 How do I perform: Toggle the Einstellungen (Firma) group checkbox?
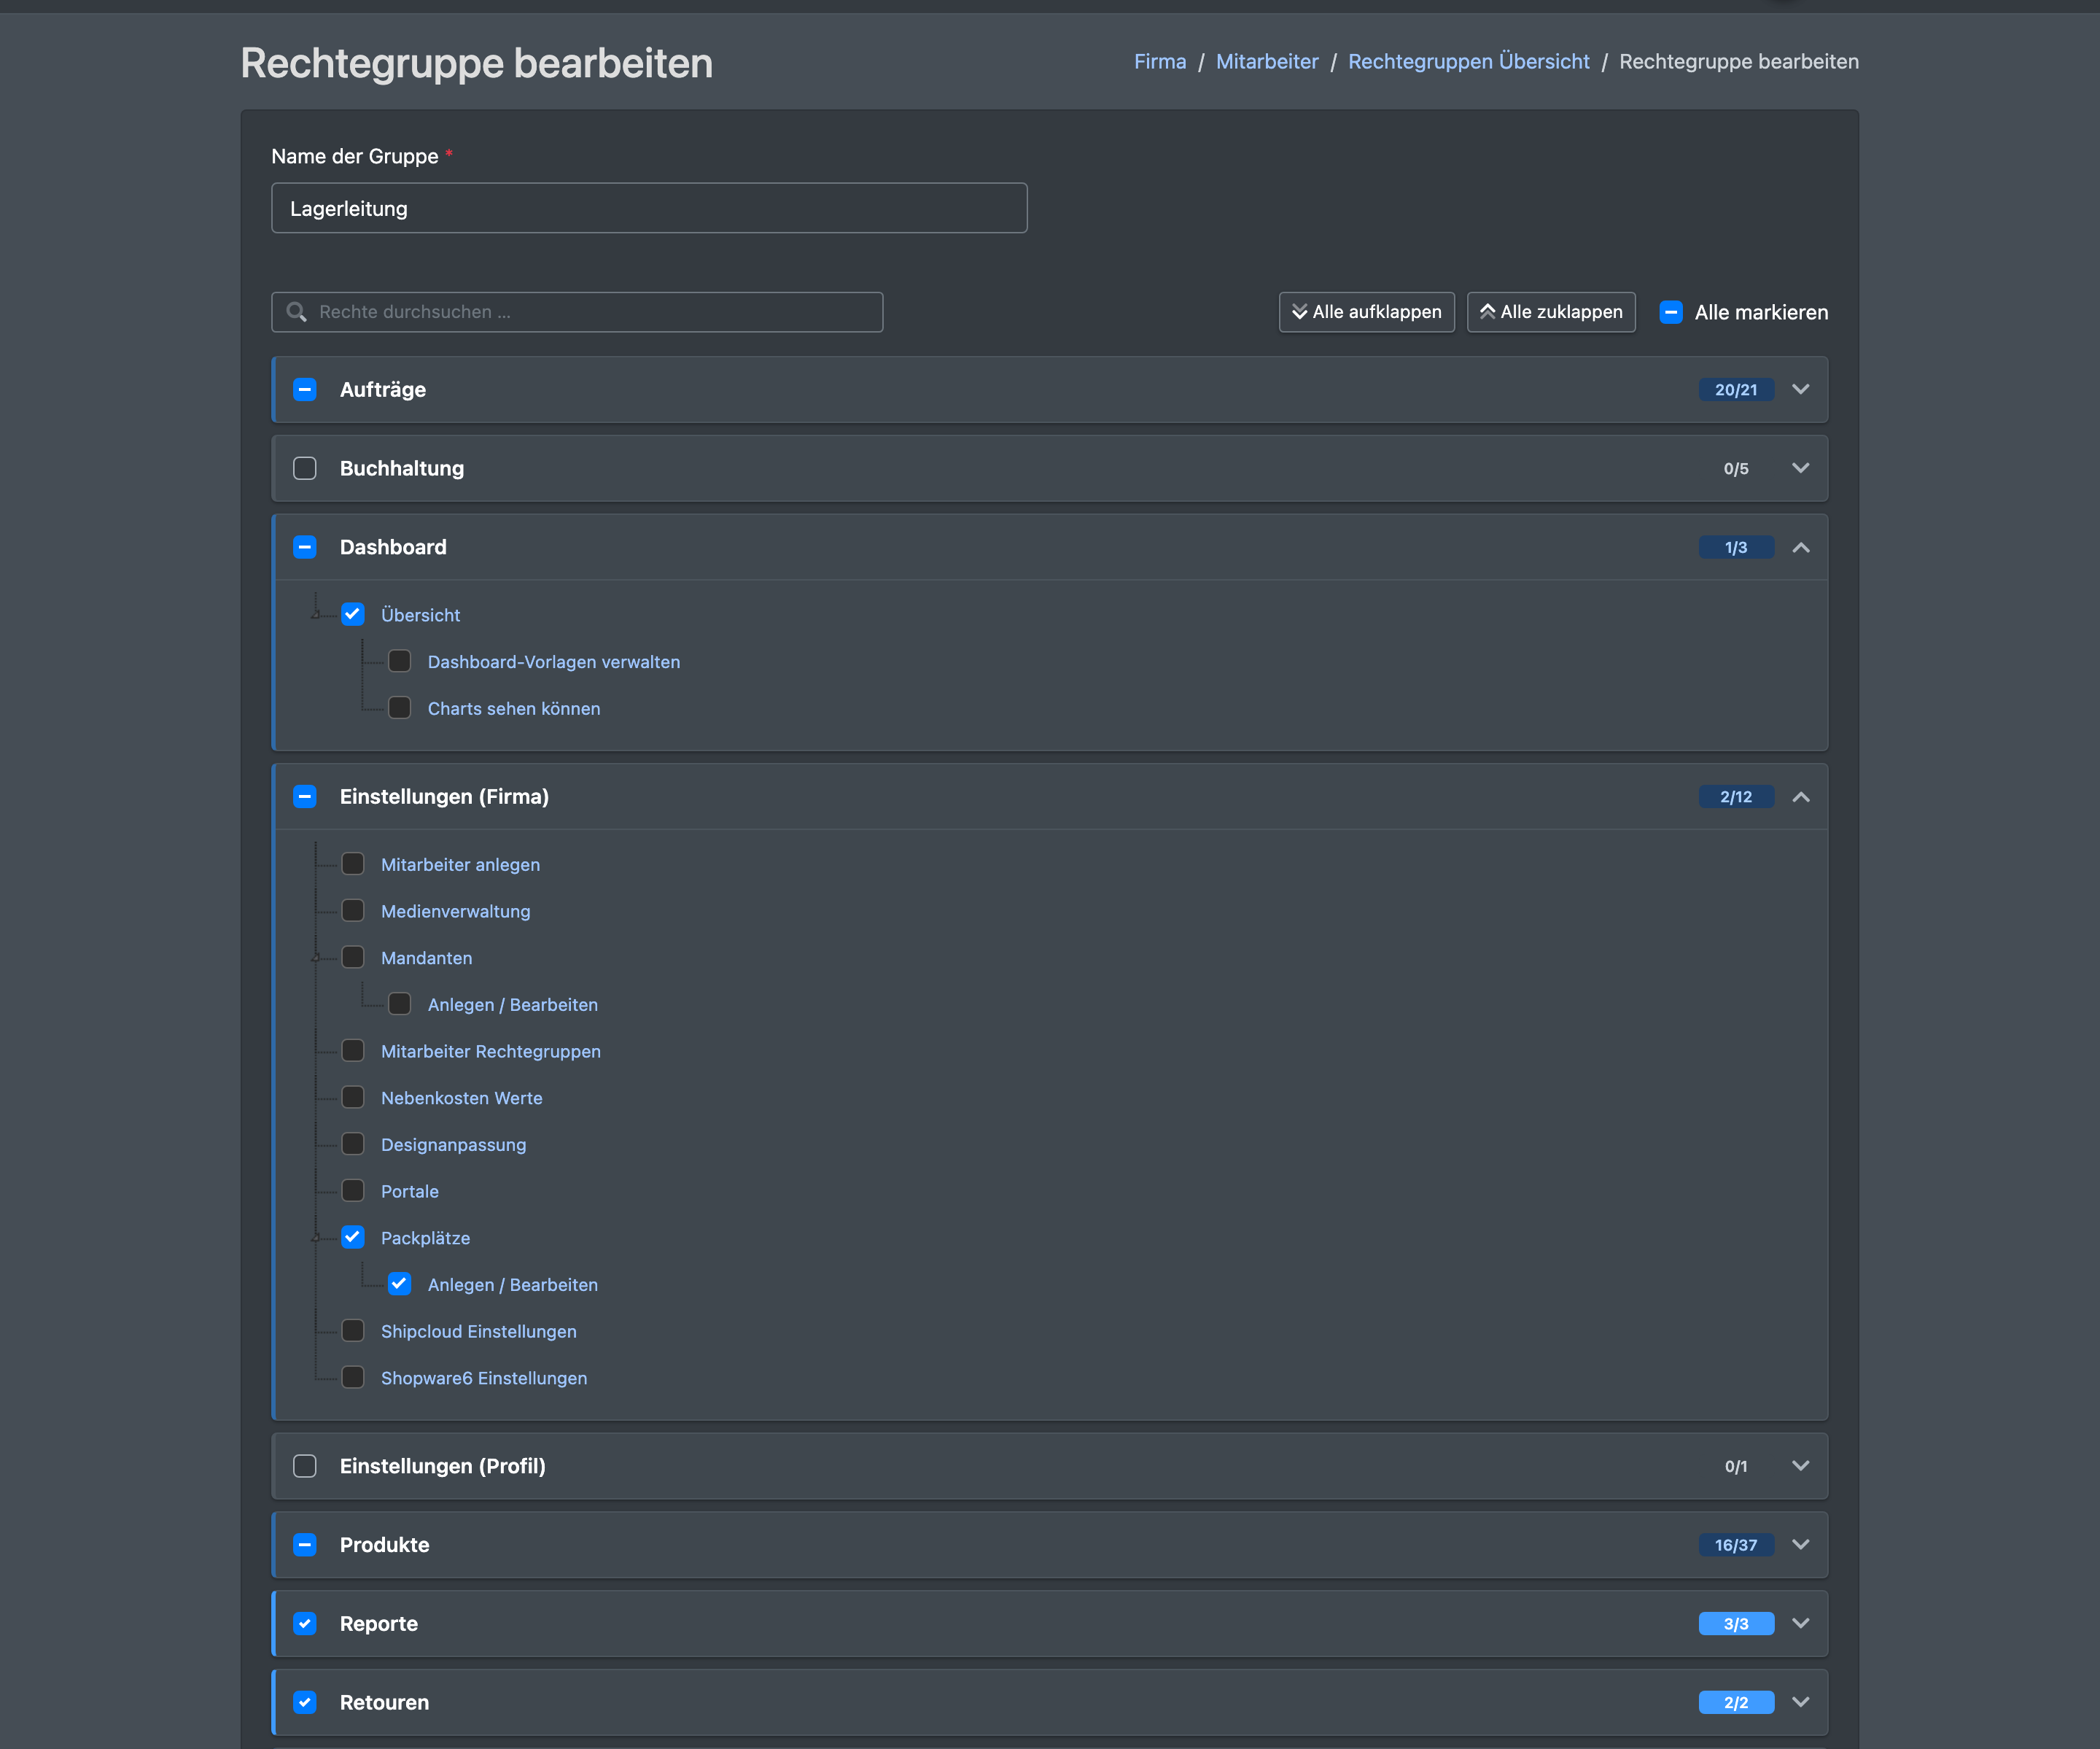click(305, 797)
